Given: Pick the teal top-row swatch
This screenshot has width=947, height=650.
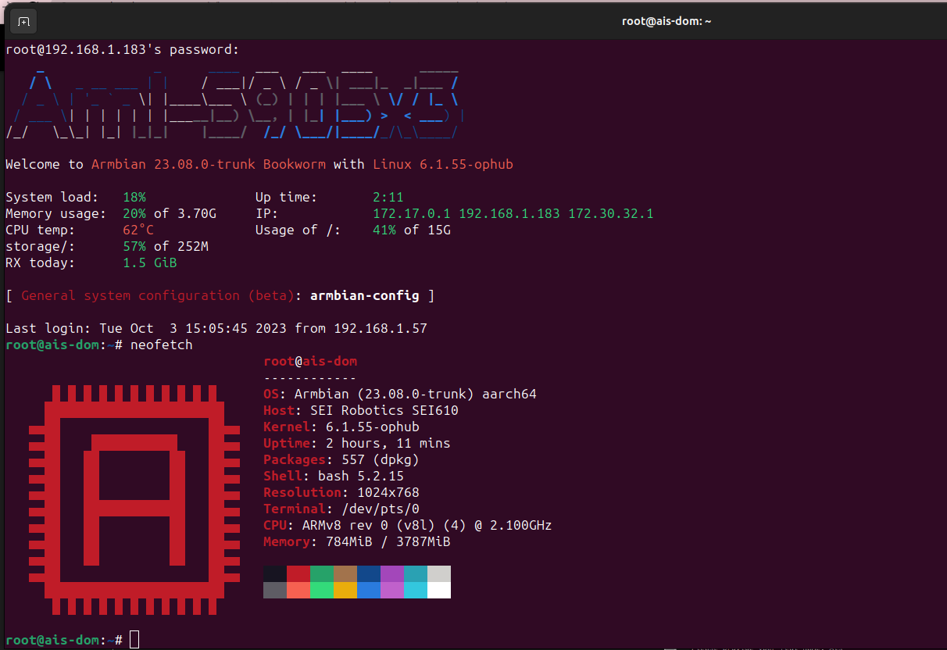Looking at the screenshot, I should (416, 574).
